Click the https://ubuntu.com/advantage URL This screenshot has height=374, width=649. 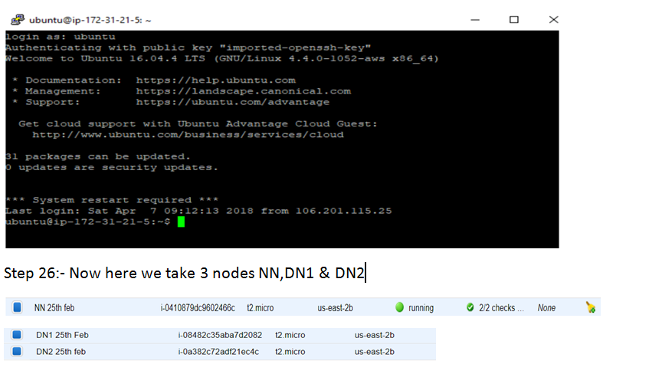pyautogui.click(x=233, y=102)
